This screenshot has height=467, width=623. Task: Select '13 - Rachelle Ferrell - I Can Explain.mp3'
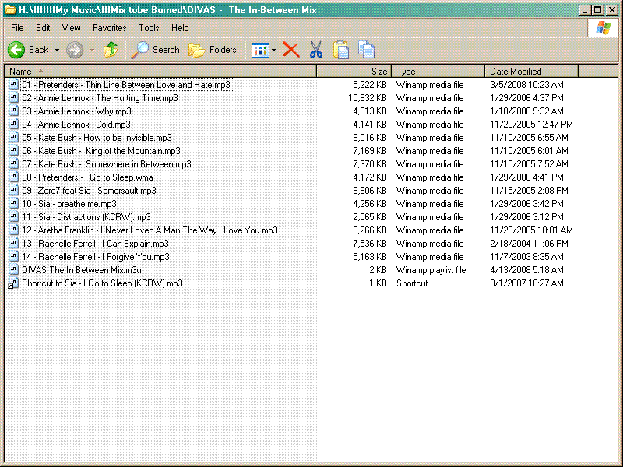tap(95, 244)
